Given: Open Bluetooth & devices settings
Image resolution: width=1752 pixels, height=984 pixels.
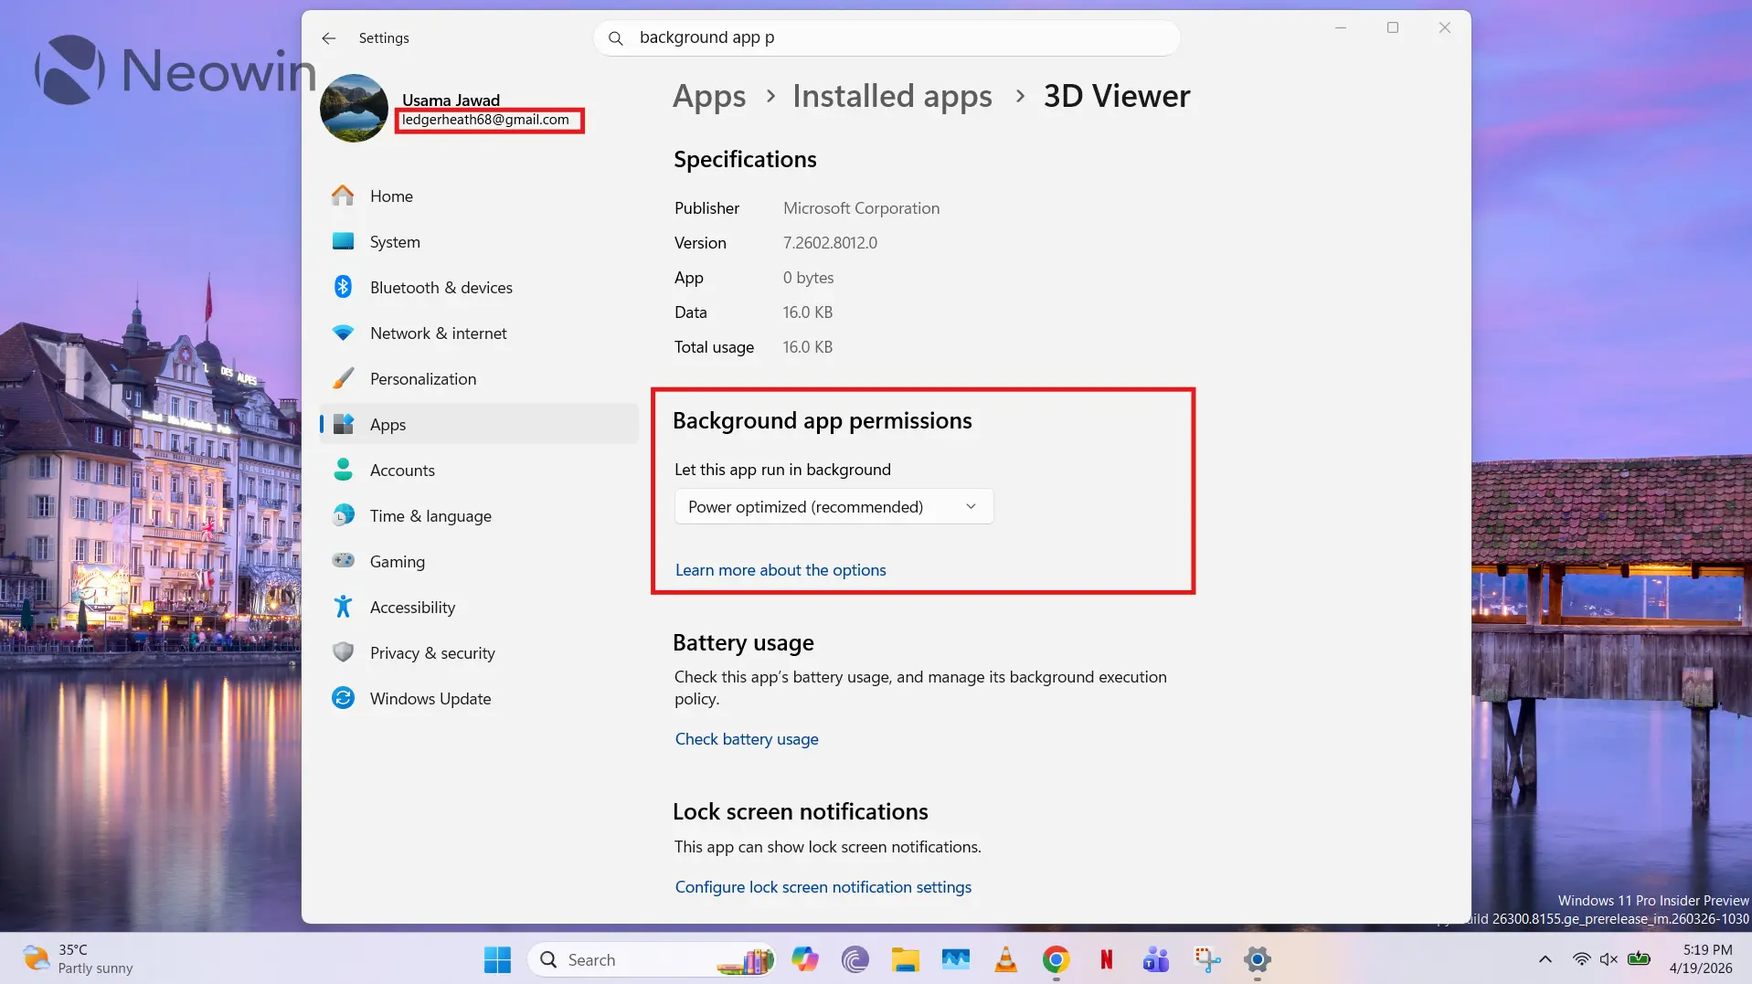Looking at the screenshot, I should click(441, 288).
